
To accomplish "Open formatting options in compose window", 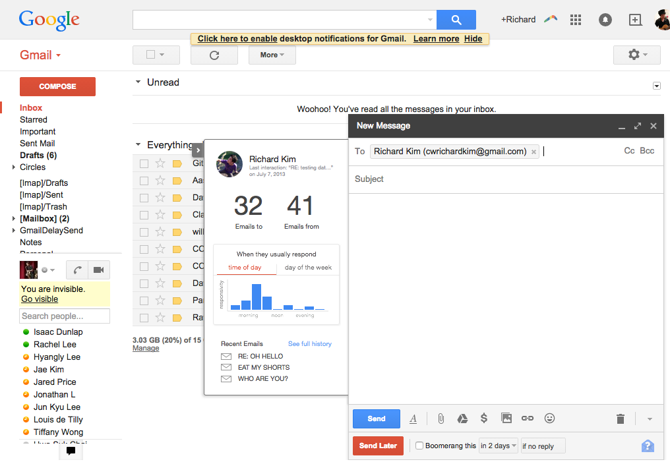I will (x=413, y=419).
